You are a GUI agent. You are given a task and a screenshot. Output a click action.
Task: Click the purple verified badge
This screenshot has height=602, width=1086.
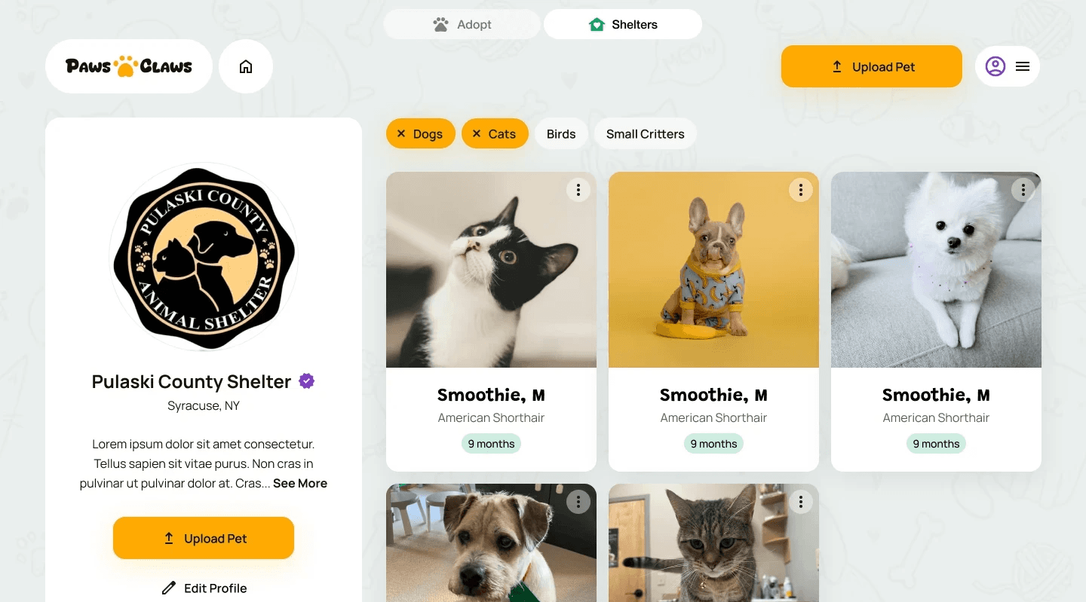click(x=306, y=381)
